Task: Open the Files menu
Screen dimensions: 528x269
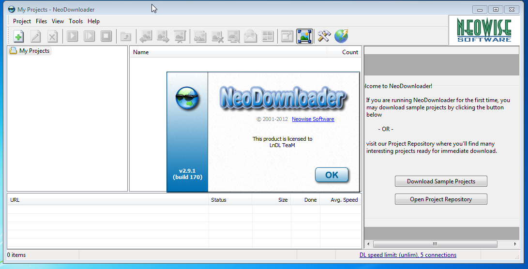Action: [42, 21]
